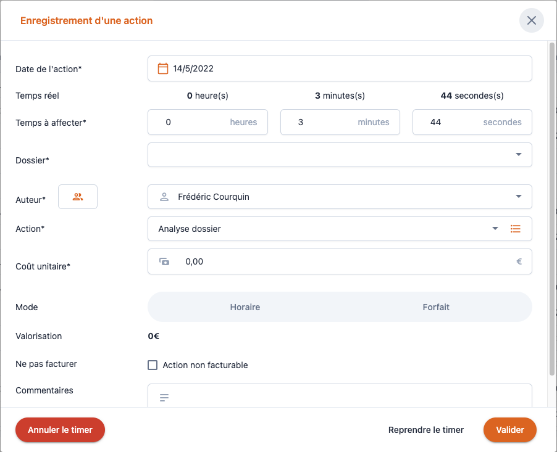
Task: Click the group users icon beside Auteur
Action: 78,197
